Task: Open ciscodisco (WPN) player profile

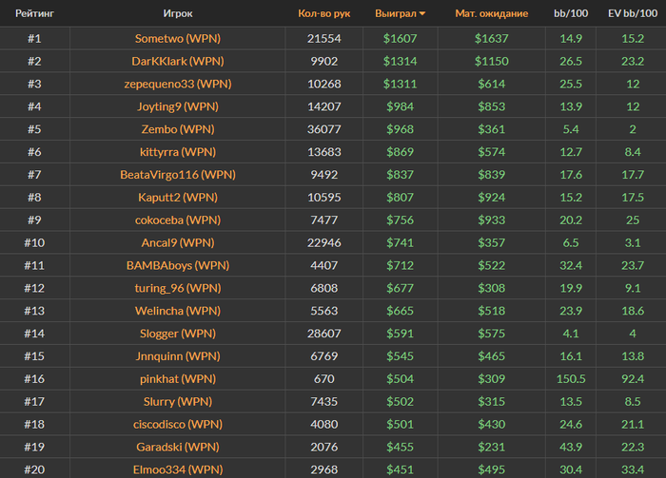Action: 178,424
